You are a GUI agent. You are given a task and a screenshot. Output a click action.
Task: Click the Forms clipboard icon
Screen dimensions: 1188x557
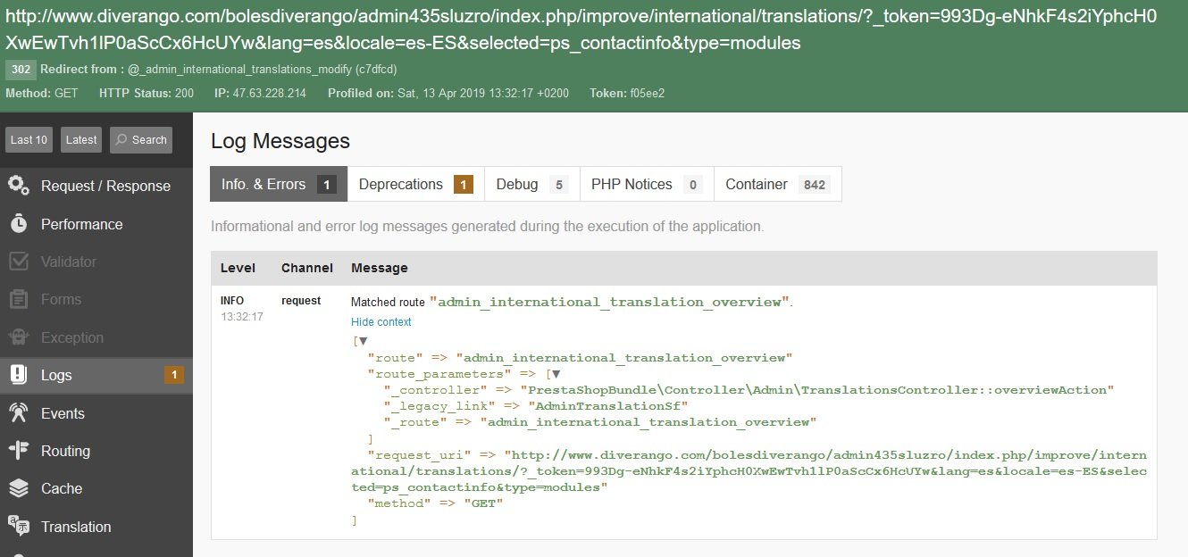(19, 300)
